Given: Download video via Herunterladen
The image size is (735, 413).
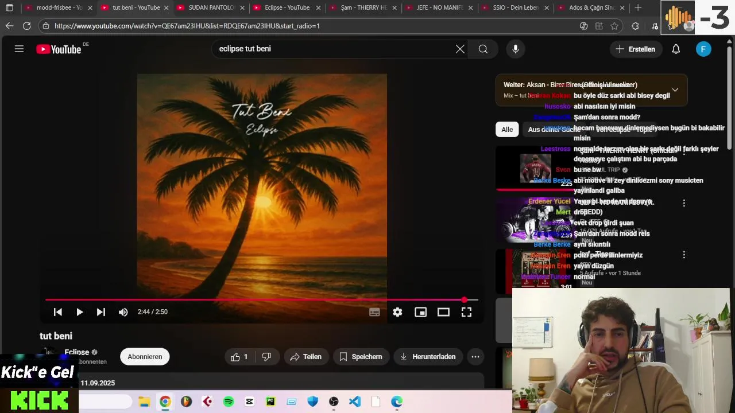Looking at the screenshot, I should tap(428, 357).
